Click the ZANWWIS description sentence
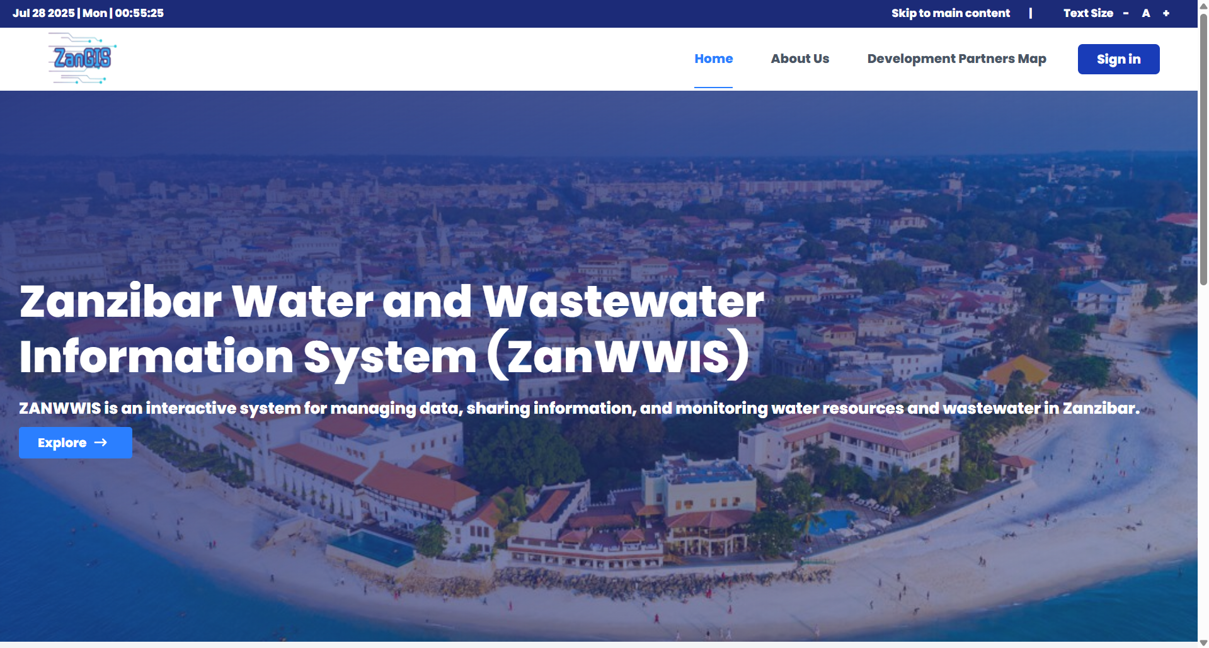Image resolution: width=1209 pixels, height=648 pixels. (x=578, y=408)
